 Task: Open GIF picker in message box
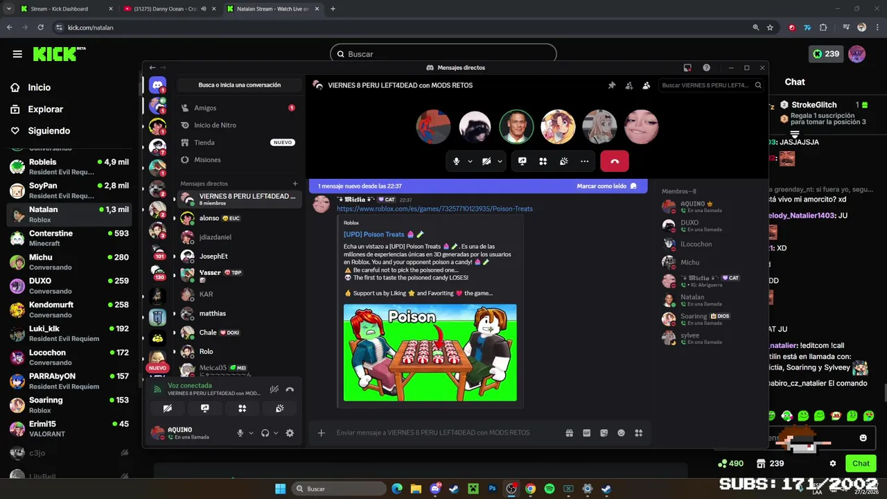(586, 433)
